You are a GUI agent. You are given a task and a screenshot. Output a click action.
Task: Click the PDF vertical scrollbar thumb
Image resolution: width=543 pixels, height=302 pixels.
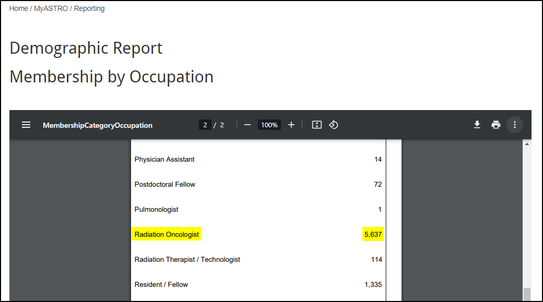coord(527,294)
